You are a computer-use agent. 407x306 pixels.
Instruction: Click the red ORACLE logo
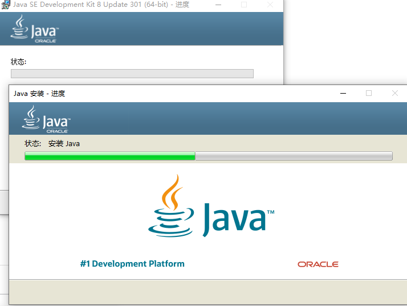tap(318, 264)
